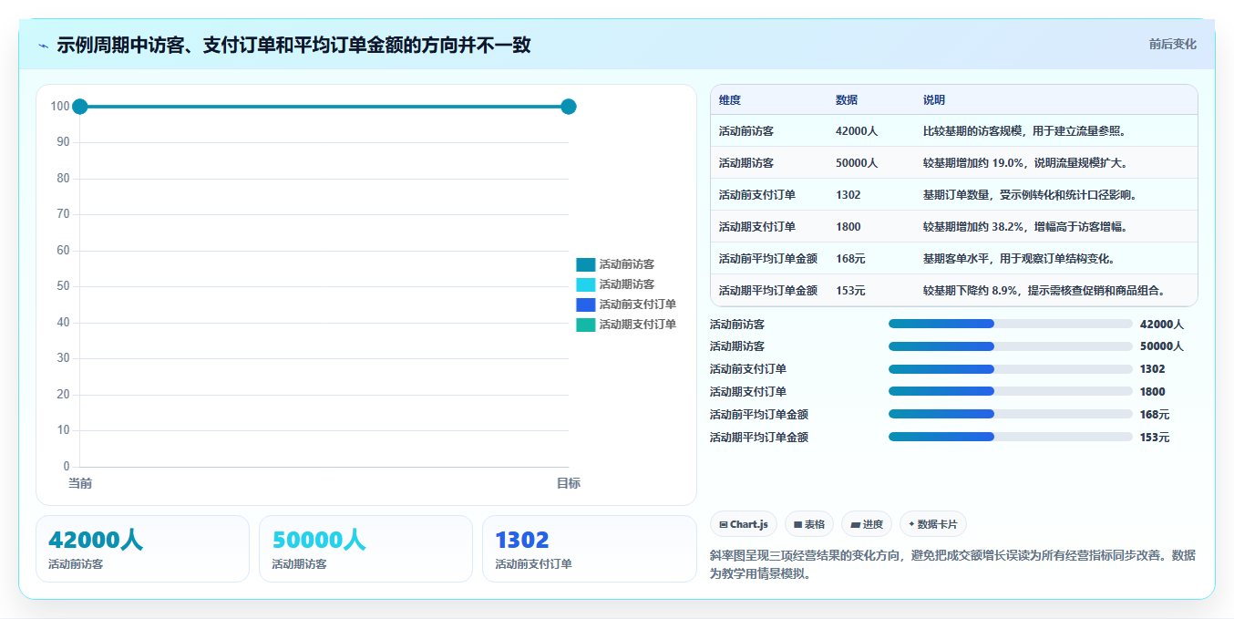Click description 较基期增加约 19.0%，说明流量规模扩大。
This screenshot has height=619, width=1234.
pos(1027,163)
